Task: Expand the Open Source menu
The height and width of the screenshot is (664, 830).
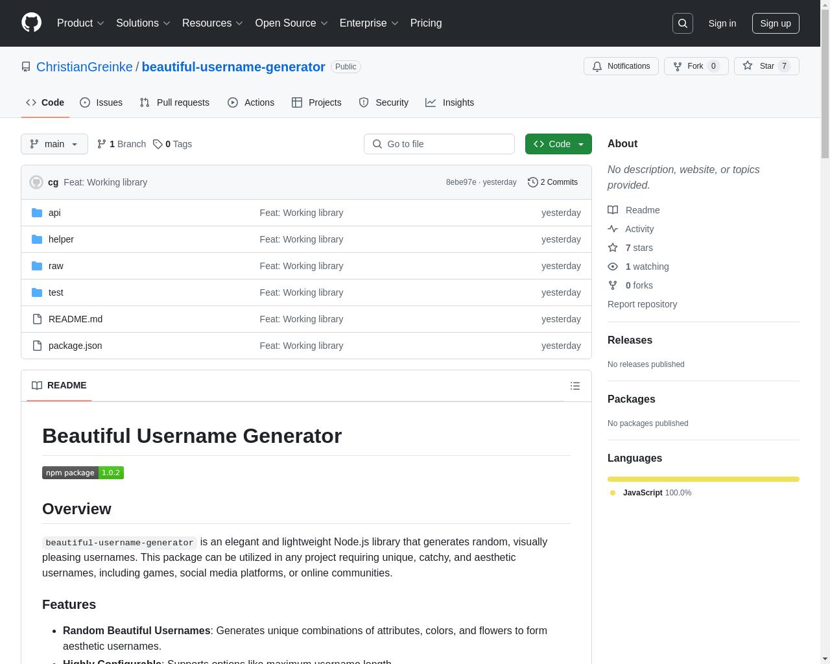Action: (x=292, y=23)
